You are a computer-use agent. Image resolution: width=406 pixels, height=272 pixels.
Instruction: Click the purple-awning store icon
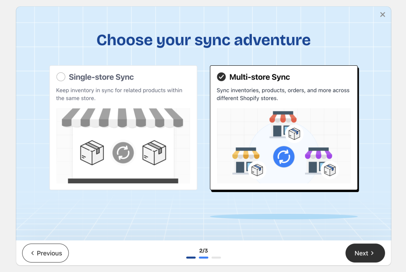(x=318, y=161)
